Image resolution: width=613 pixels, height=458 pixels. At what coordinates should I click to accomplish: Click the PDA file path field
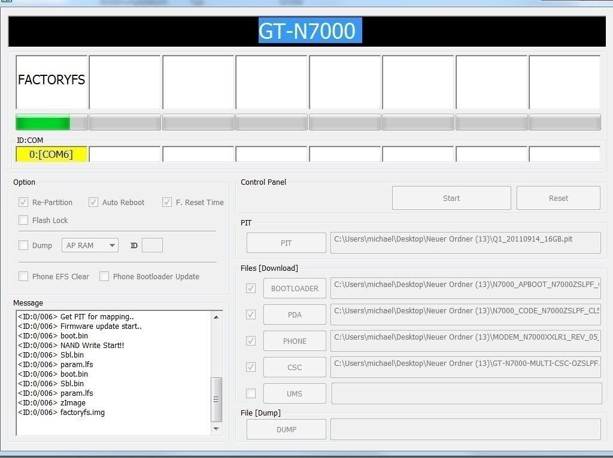(x=466, y=315)
